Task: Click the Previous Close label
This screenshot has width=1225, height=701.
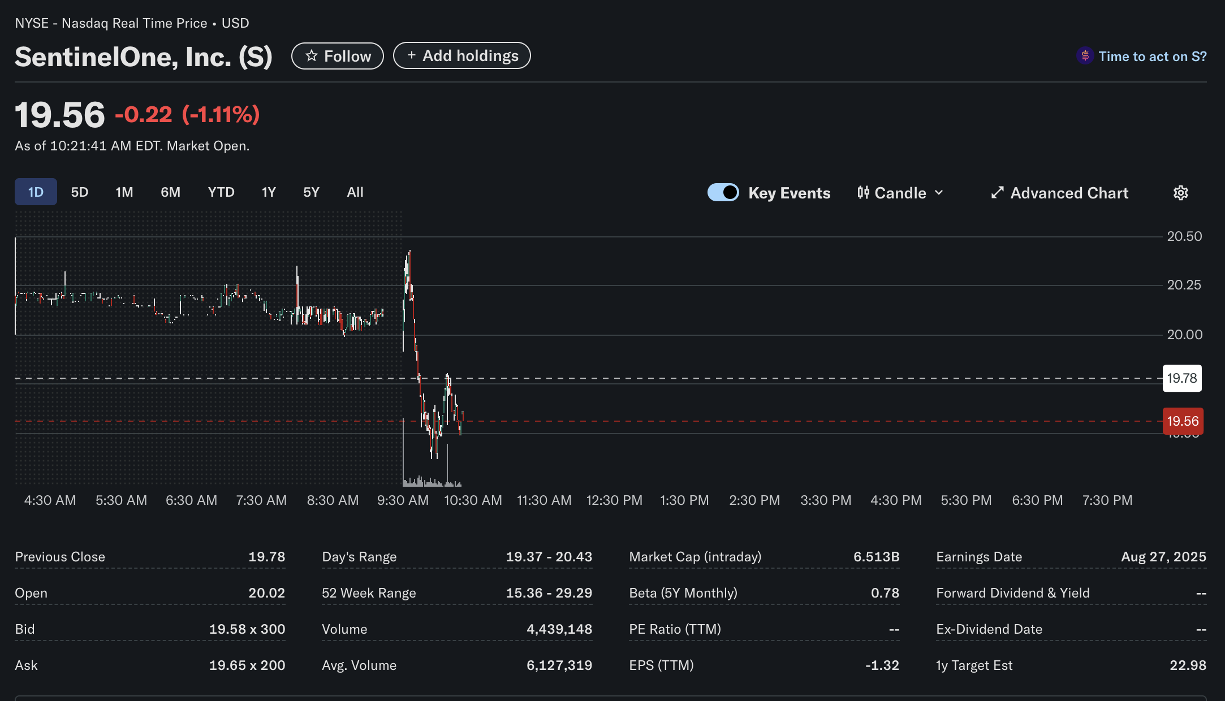Action: 60,557
